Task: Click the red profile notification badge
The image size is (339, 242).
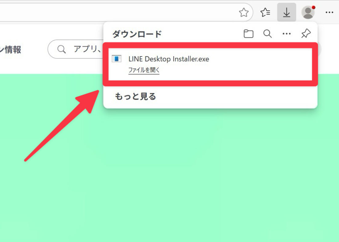Action: [x=314, y=7]
